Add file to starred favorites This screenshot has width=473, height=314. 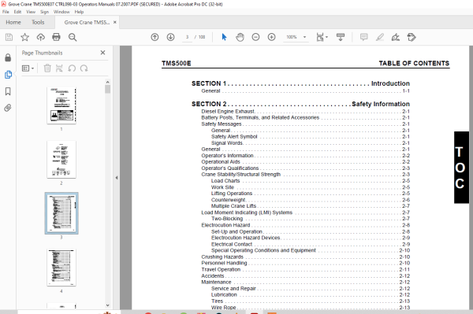24,37
